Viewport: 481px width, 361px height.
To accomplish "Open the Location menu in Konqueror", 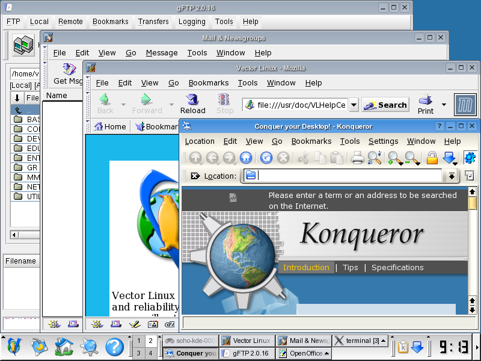I will coord(200,141).
